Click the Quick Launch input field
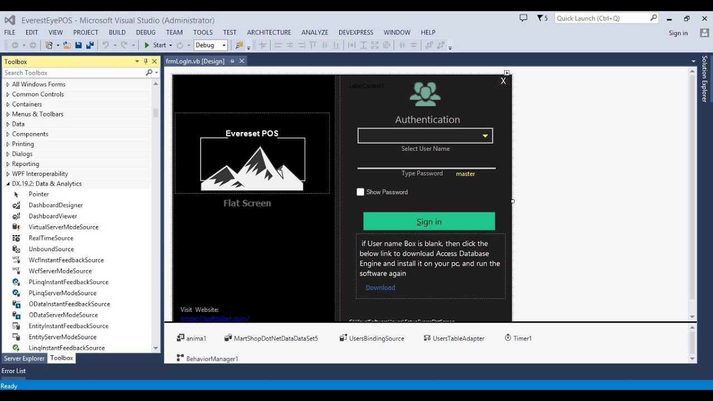Image resolution: width=713 pixels, height=401 pixels. coord(602,18)
